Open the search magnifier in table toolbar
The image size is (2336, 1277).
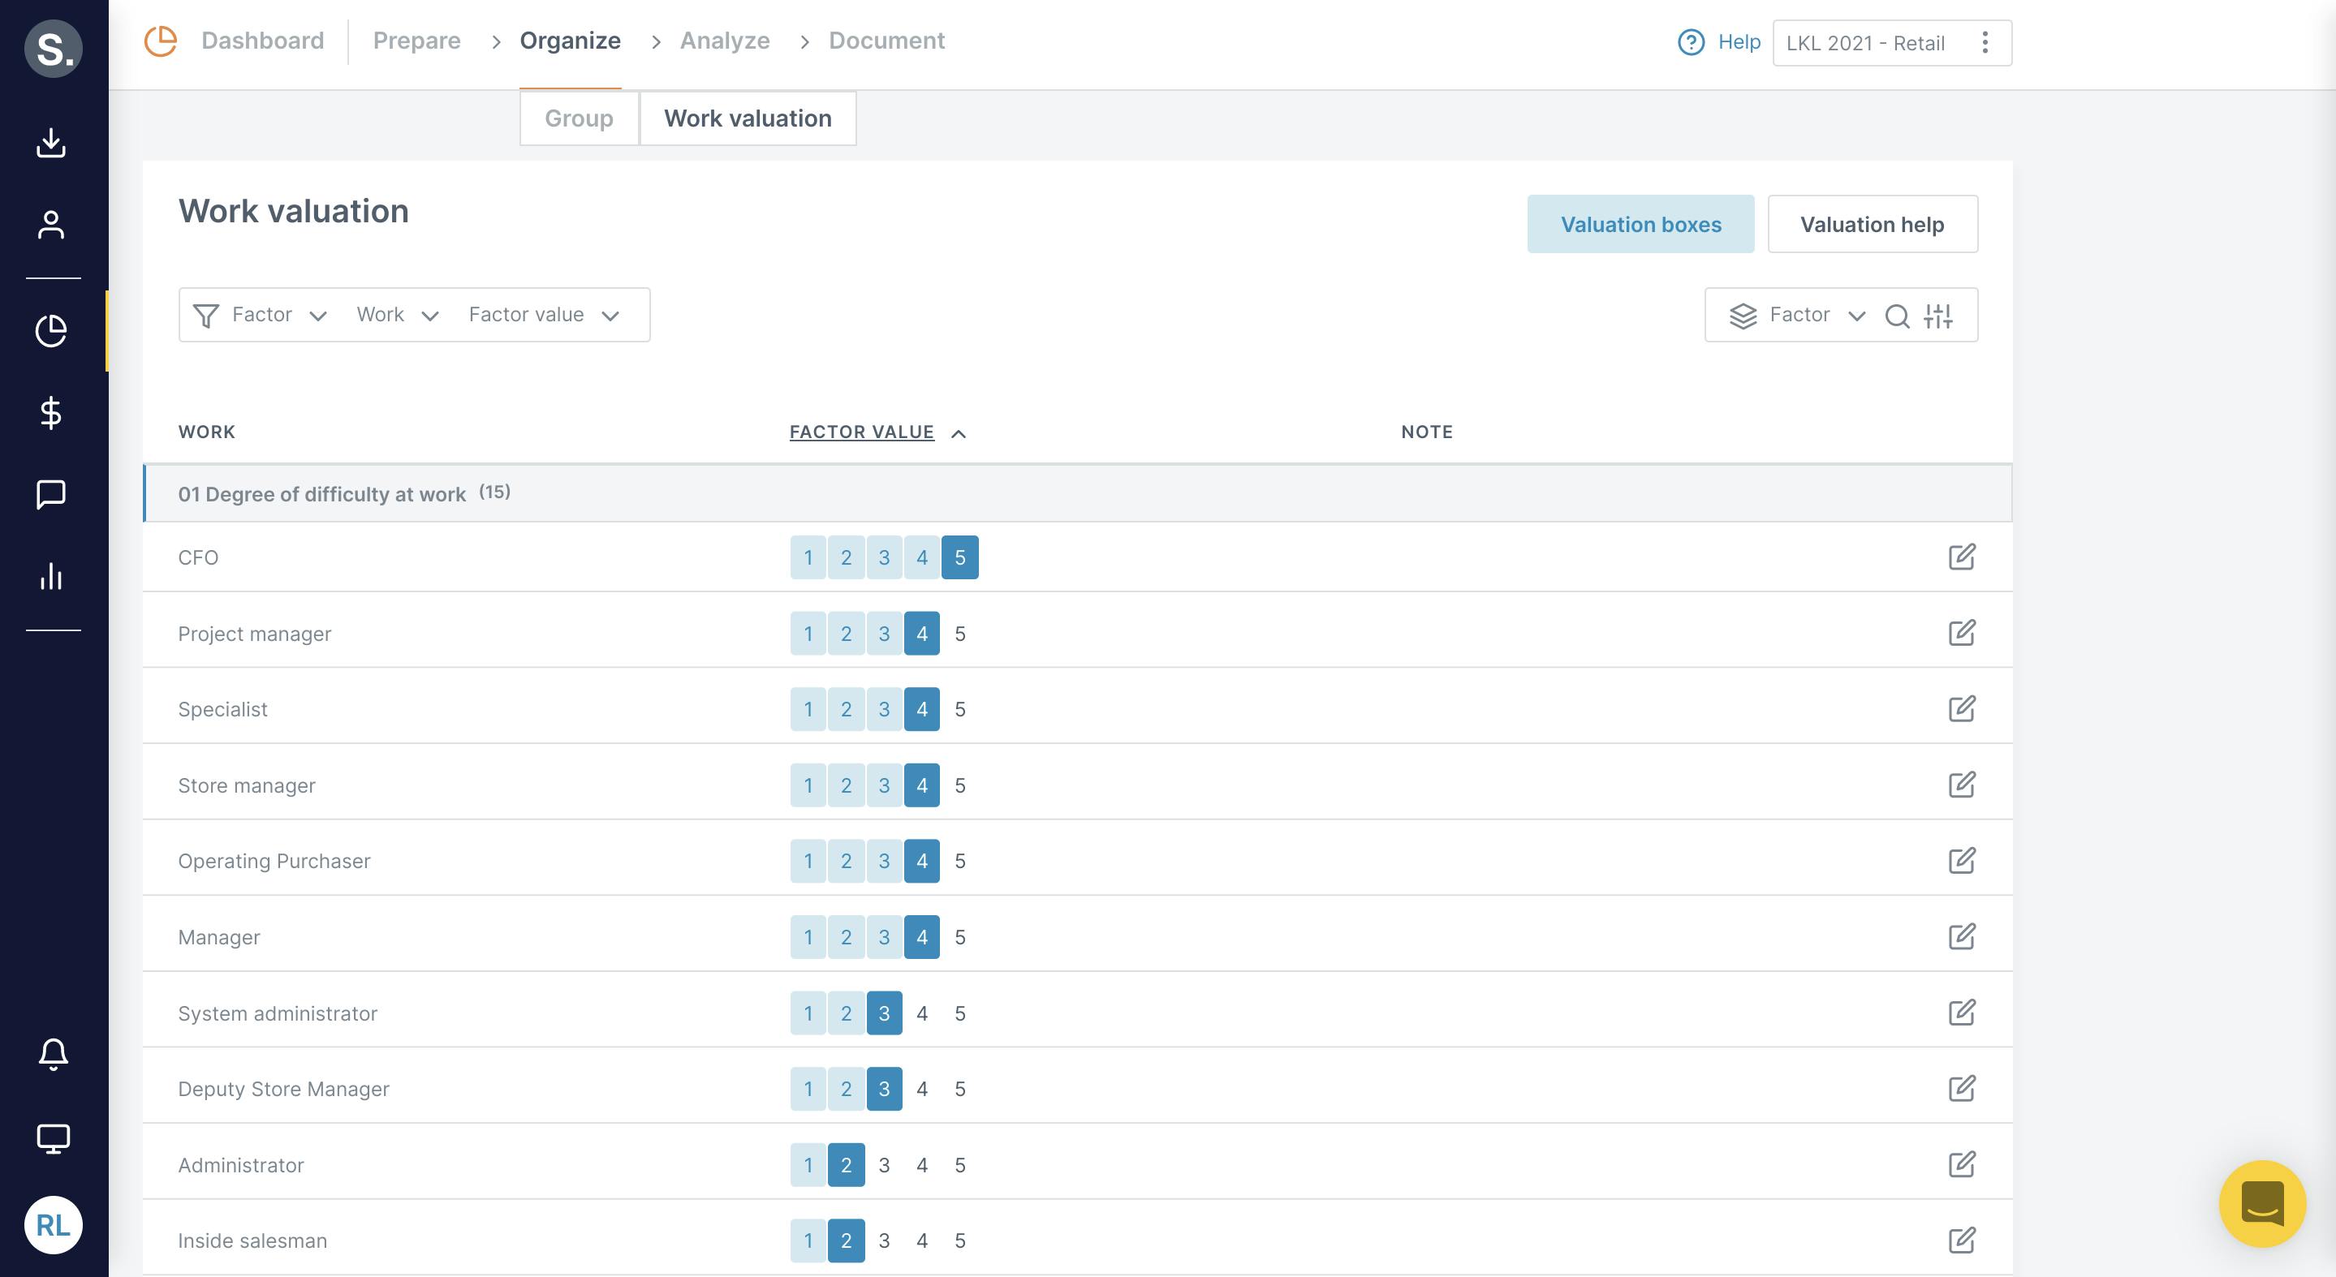[1896, 316]
